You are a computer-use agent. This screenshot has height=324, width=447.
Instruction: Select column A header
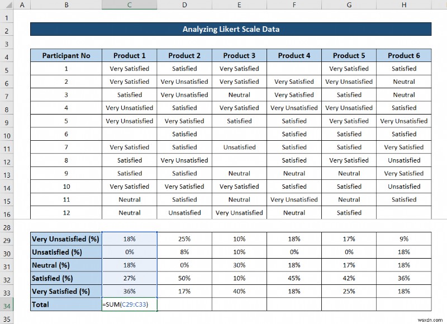[x=22, y=4]
